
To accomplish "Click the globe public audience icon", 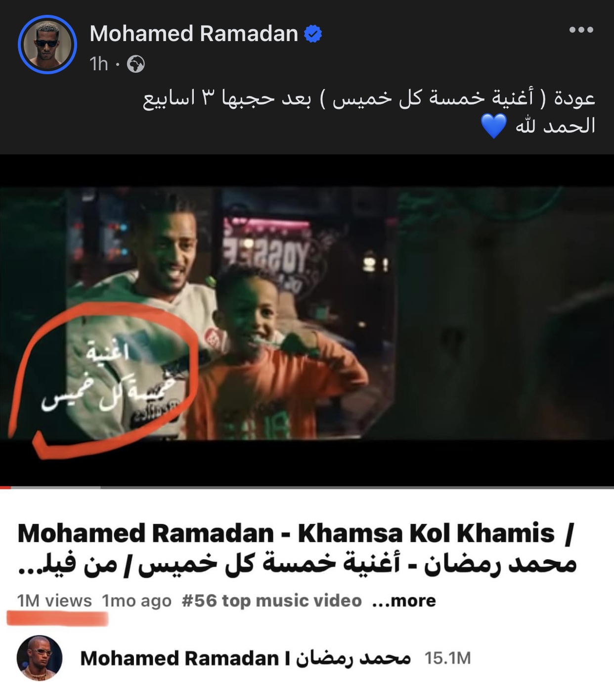I will [136, 64].
